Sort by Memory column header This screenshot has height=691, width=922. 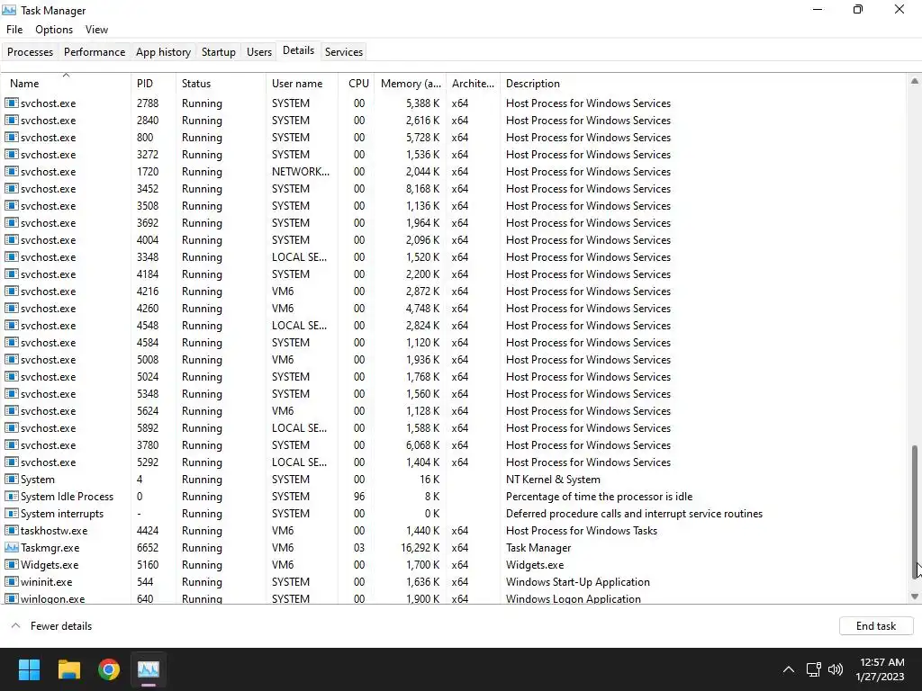point(411,83)
